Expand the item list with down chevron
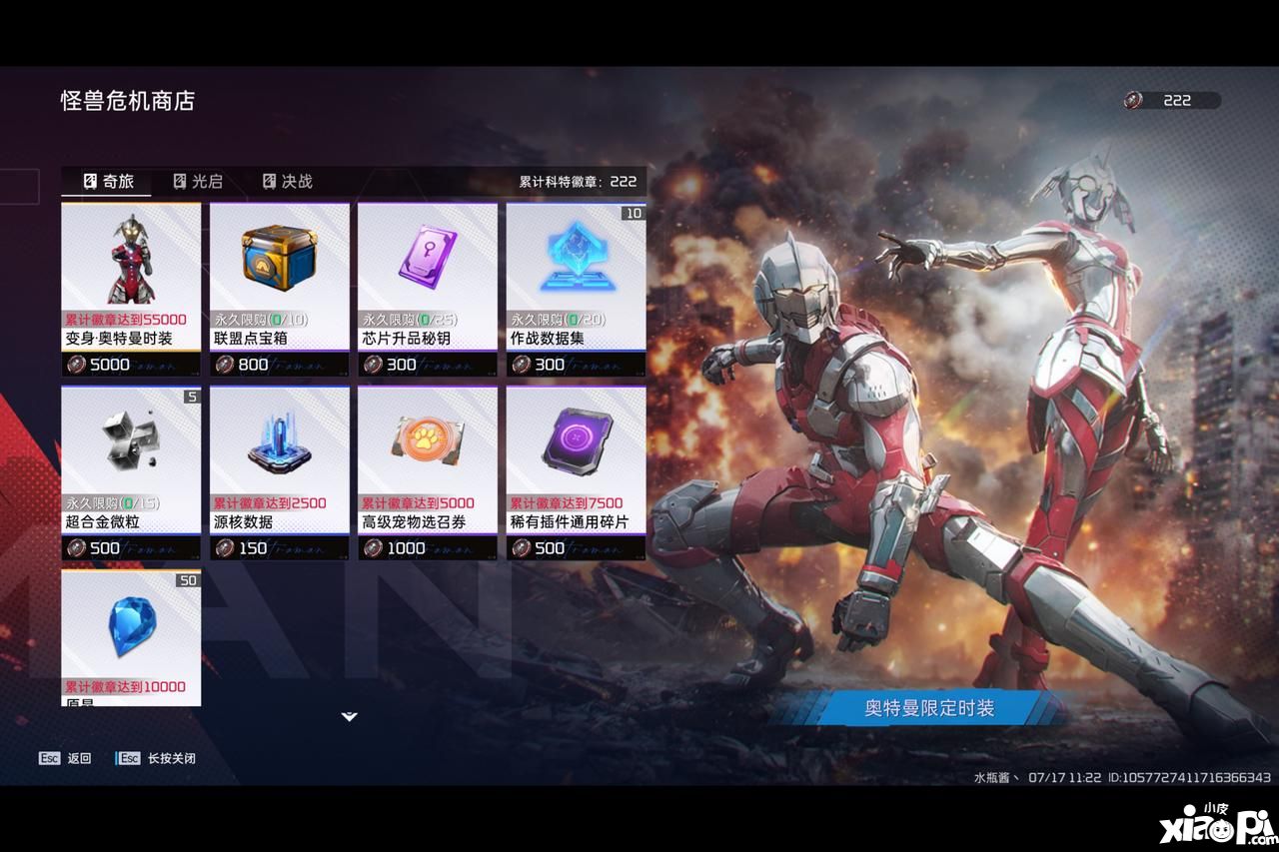Screen dimensions: 1279x852 [x=349, y=716]
